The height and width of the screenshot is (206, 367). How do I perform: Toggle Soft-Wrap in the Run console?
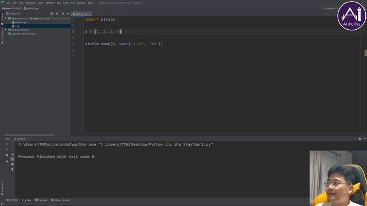(13, 154)
